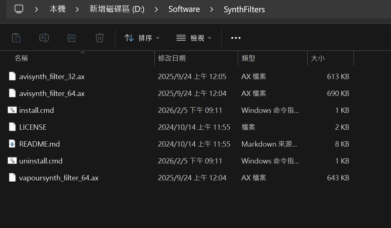
Task: Expand the chevron after 本機 breadcrumb
Action: (77, 10)
